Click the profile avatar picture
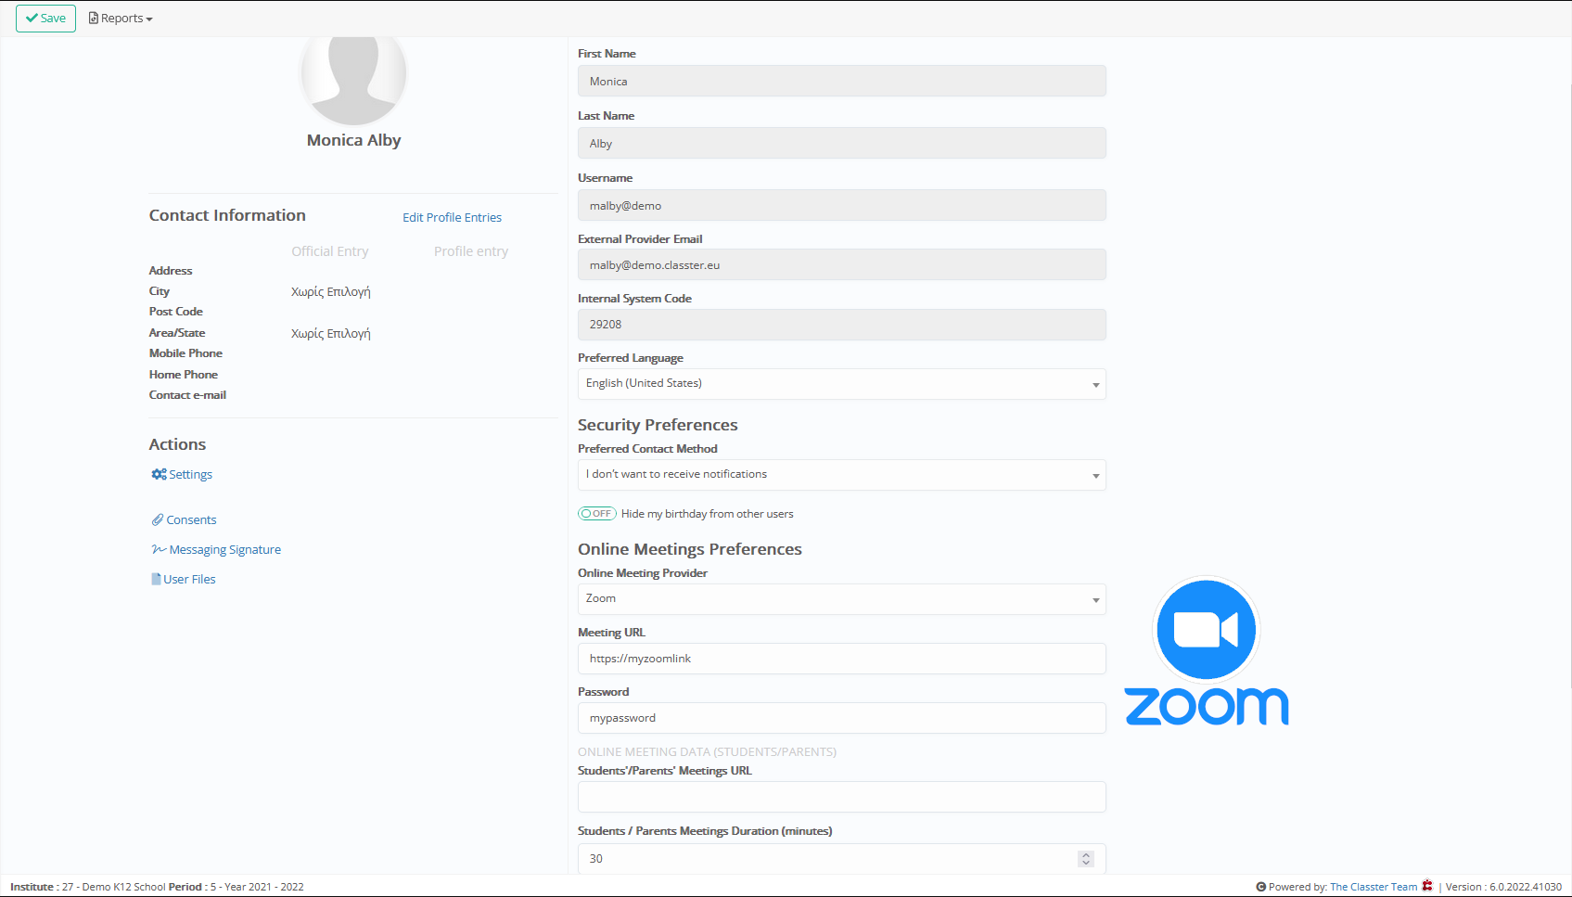This screenshot has width=1572, height=897. coord(353,79)
